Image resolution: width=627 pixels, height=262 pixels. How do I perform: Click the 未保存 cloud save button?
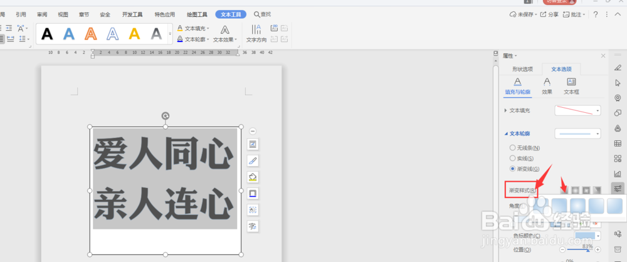pyautogui.click(x=523, y=14)
